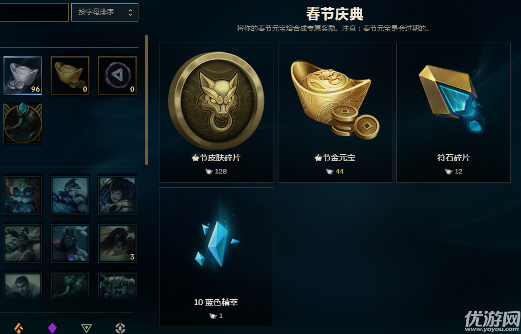
Task: Click the dark triangle token showing 0
Action: click(117, 76)
